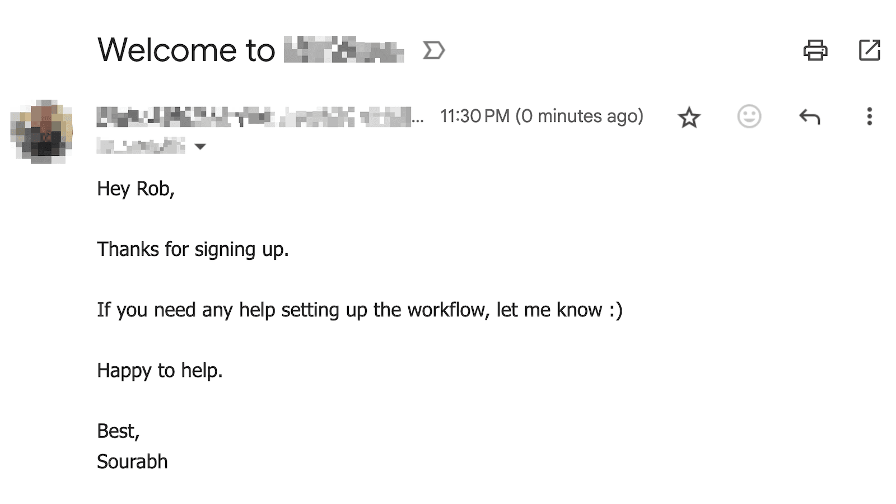Click the "Hey Rob," greeting

point(136,189)
